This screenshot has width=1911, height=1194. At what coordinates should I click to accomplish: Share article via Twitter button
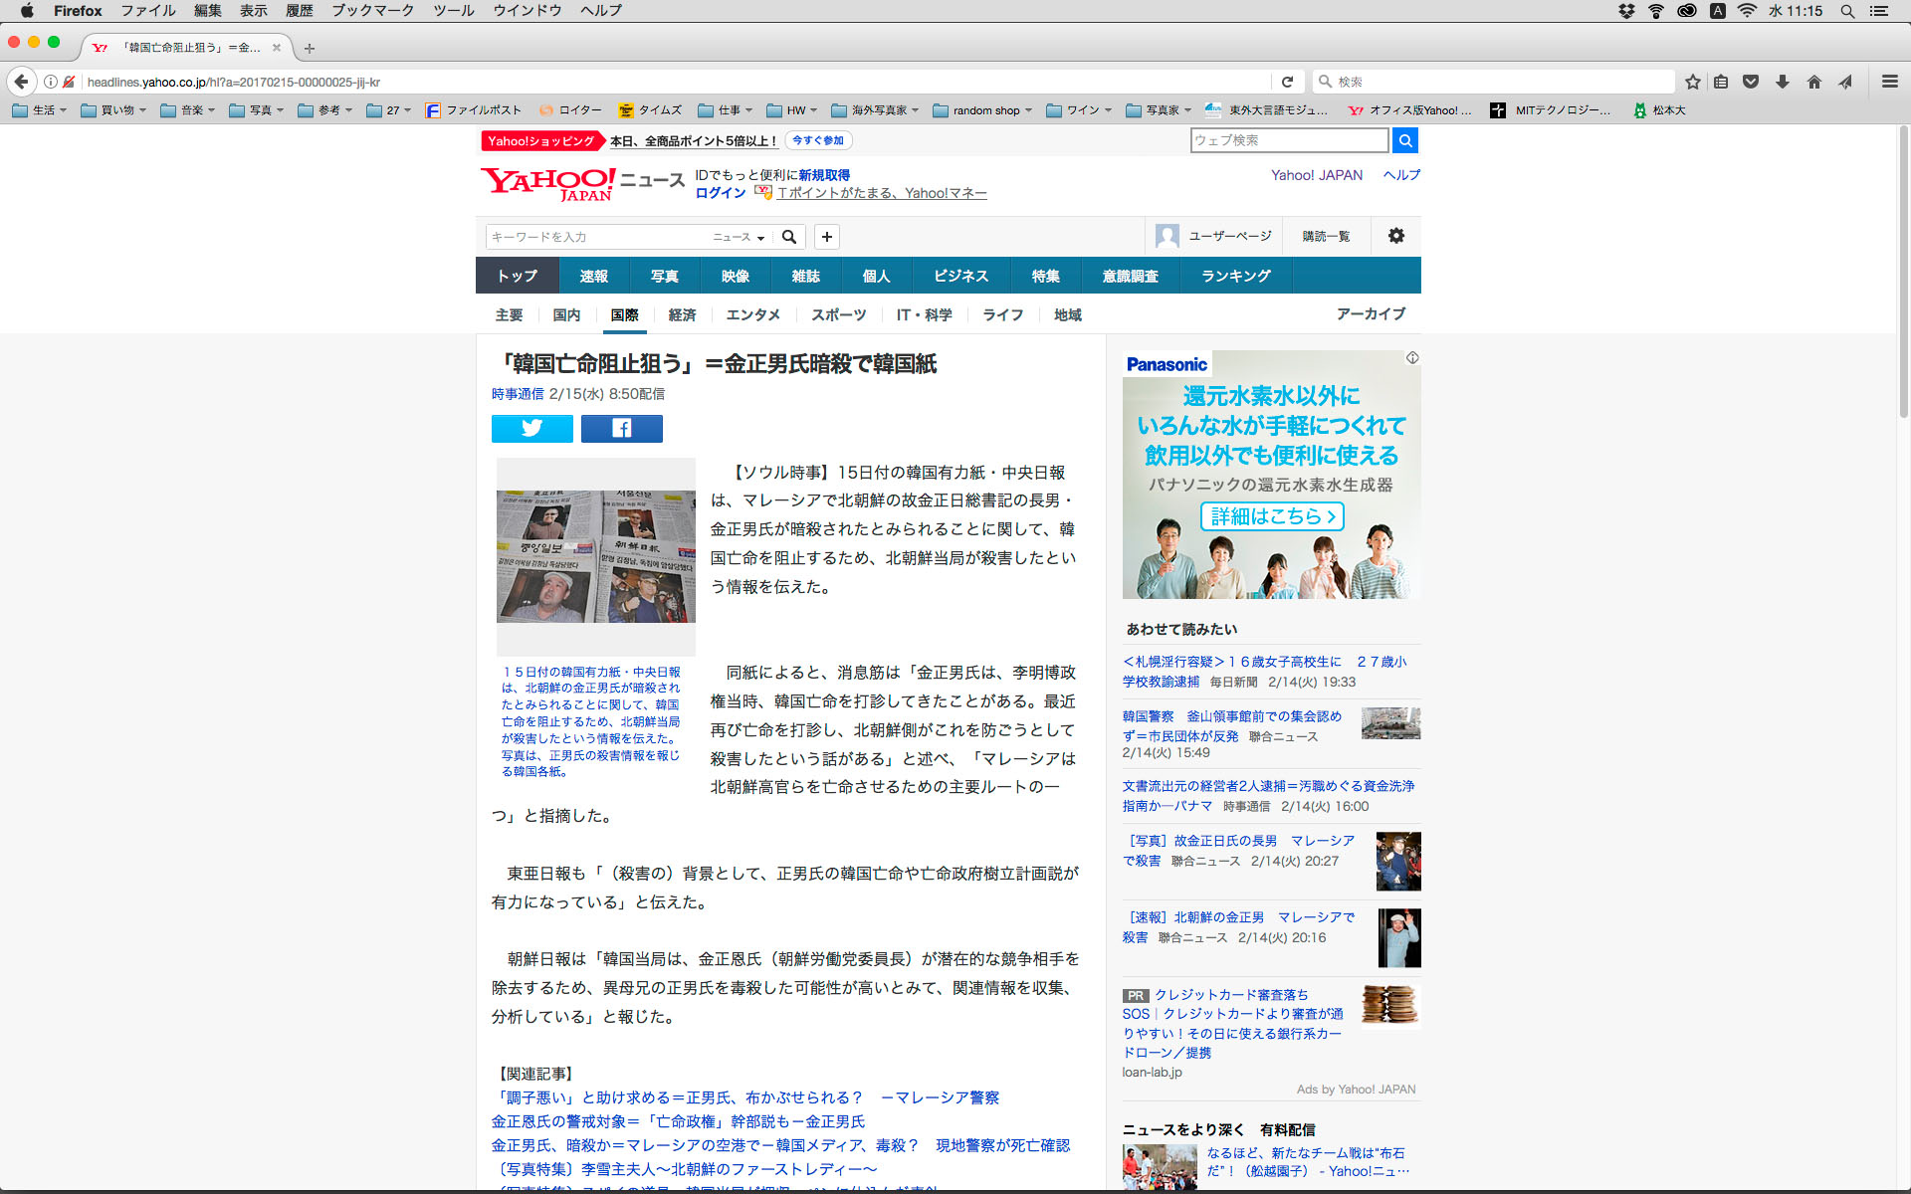531,428
